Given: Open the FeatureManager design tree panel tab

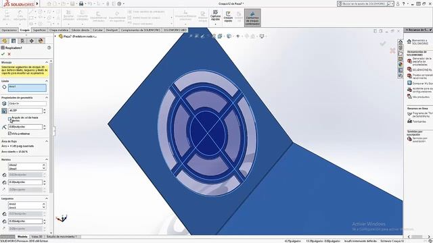Looking at the screenshot, I should [x=5, y=41].
